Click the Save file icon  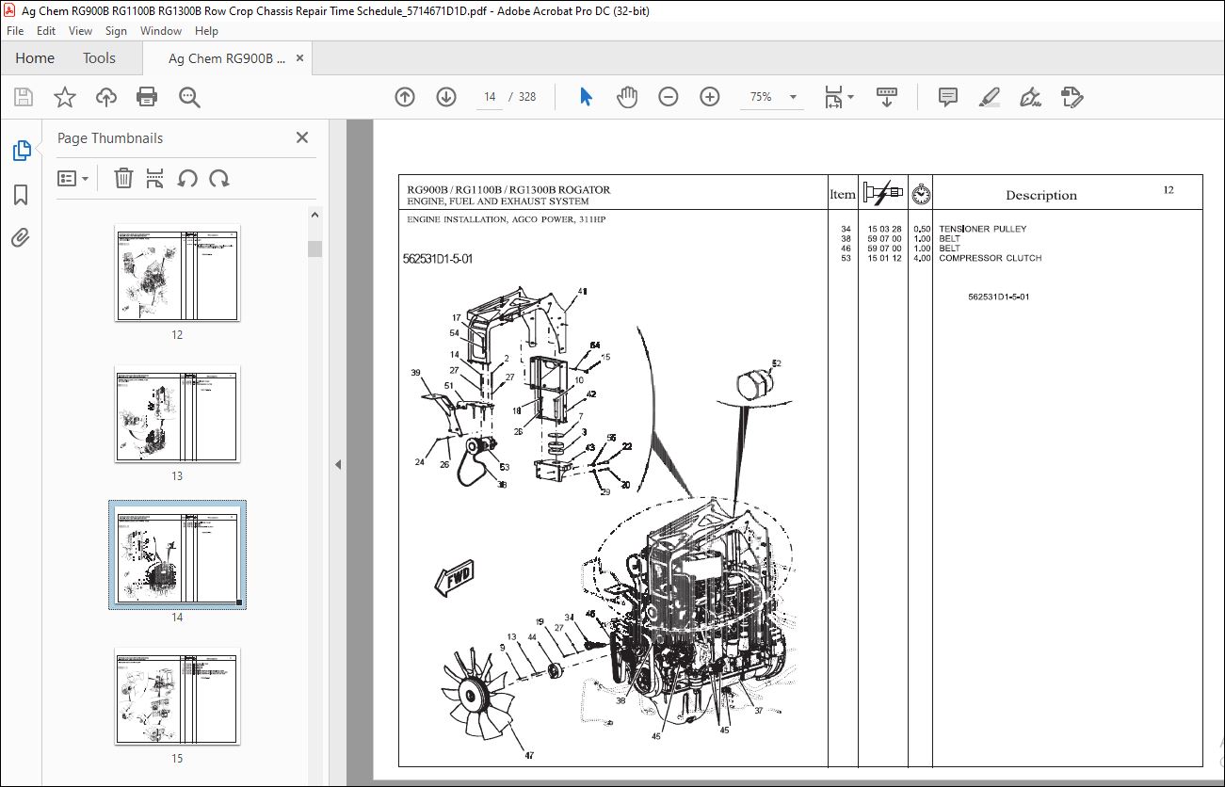click(24, 97)
